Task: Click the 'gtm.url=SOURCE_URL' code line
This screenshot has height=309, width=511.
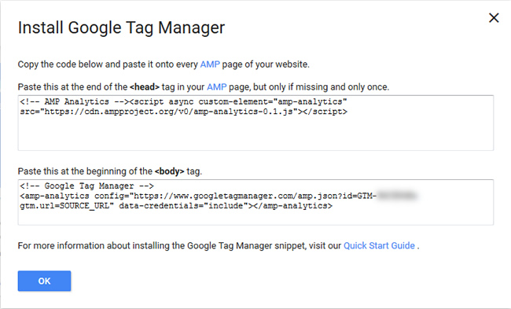Action: [176, 206]
